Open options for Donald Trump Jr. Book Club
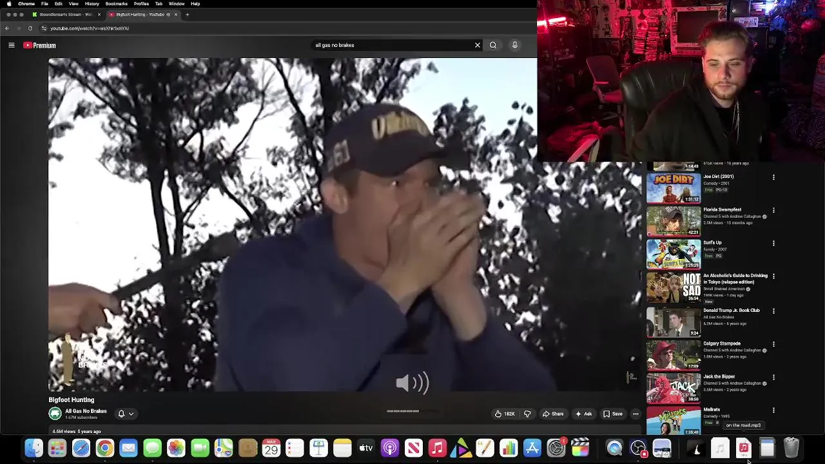The image size is (825, 464). click(773, 311)
